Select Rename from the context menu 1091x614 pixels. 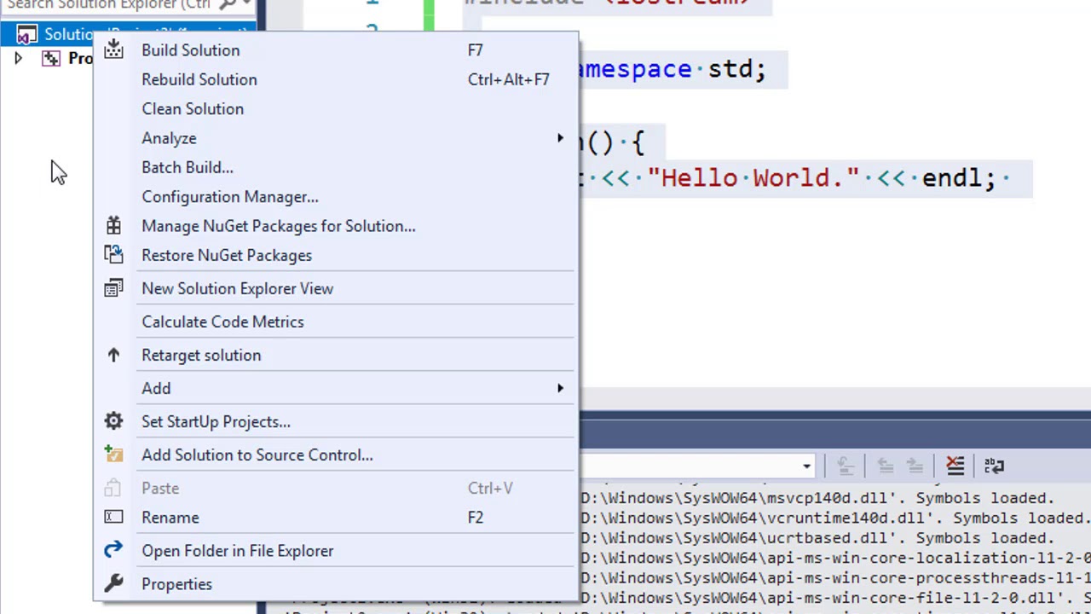pyautogui.click(x=336, y=517)
